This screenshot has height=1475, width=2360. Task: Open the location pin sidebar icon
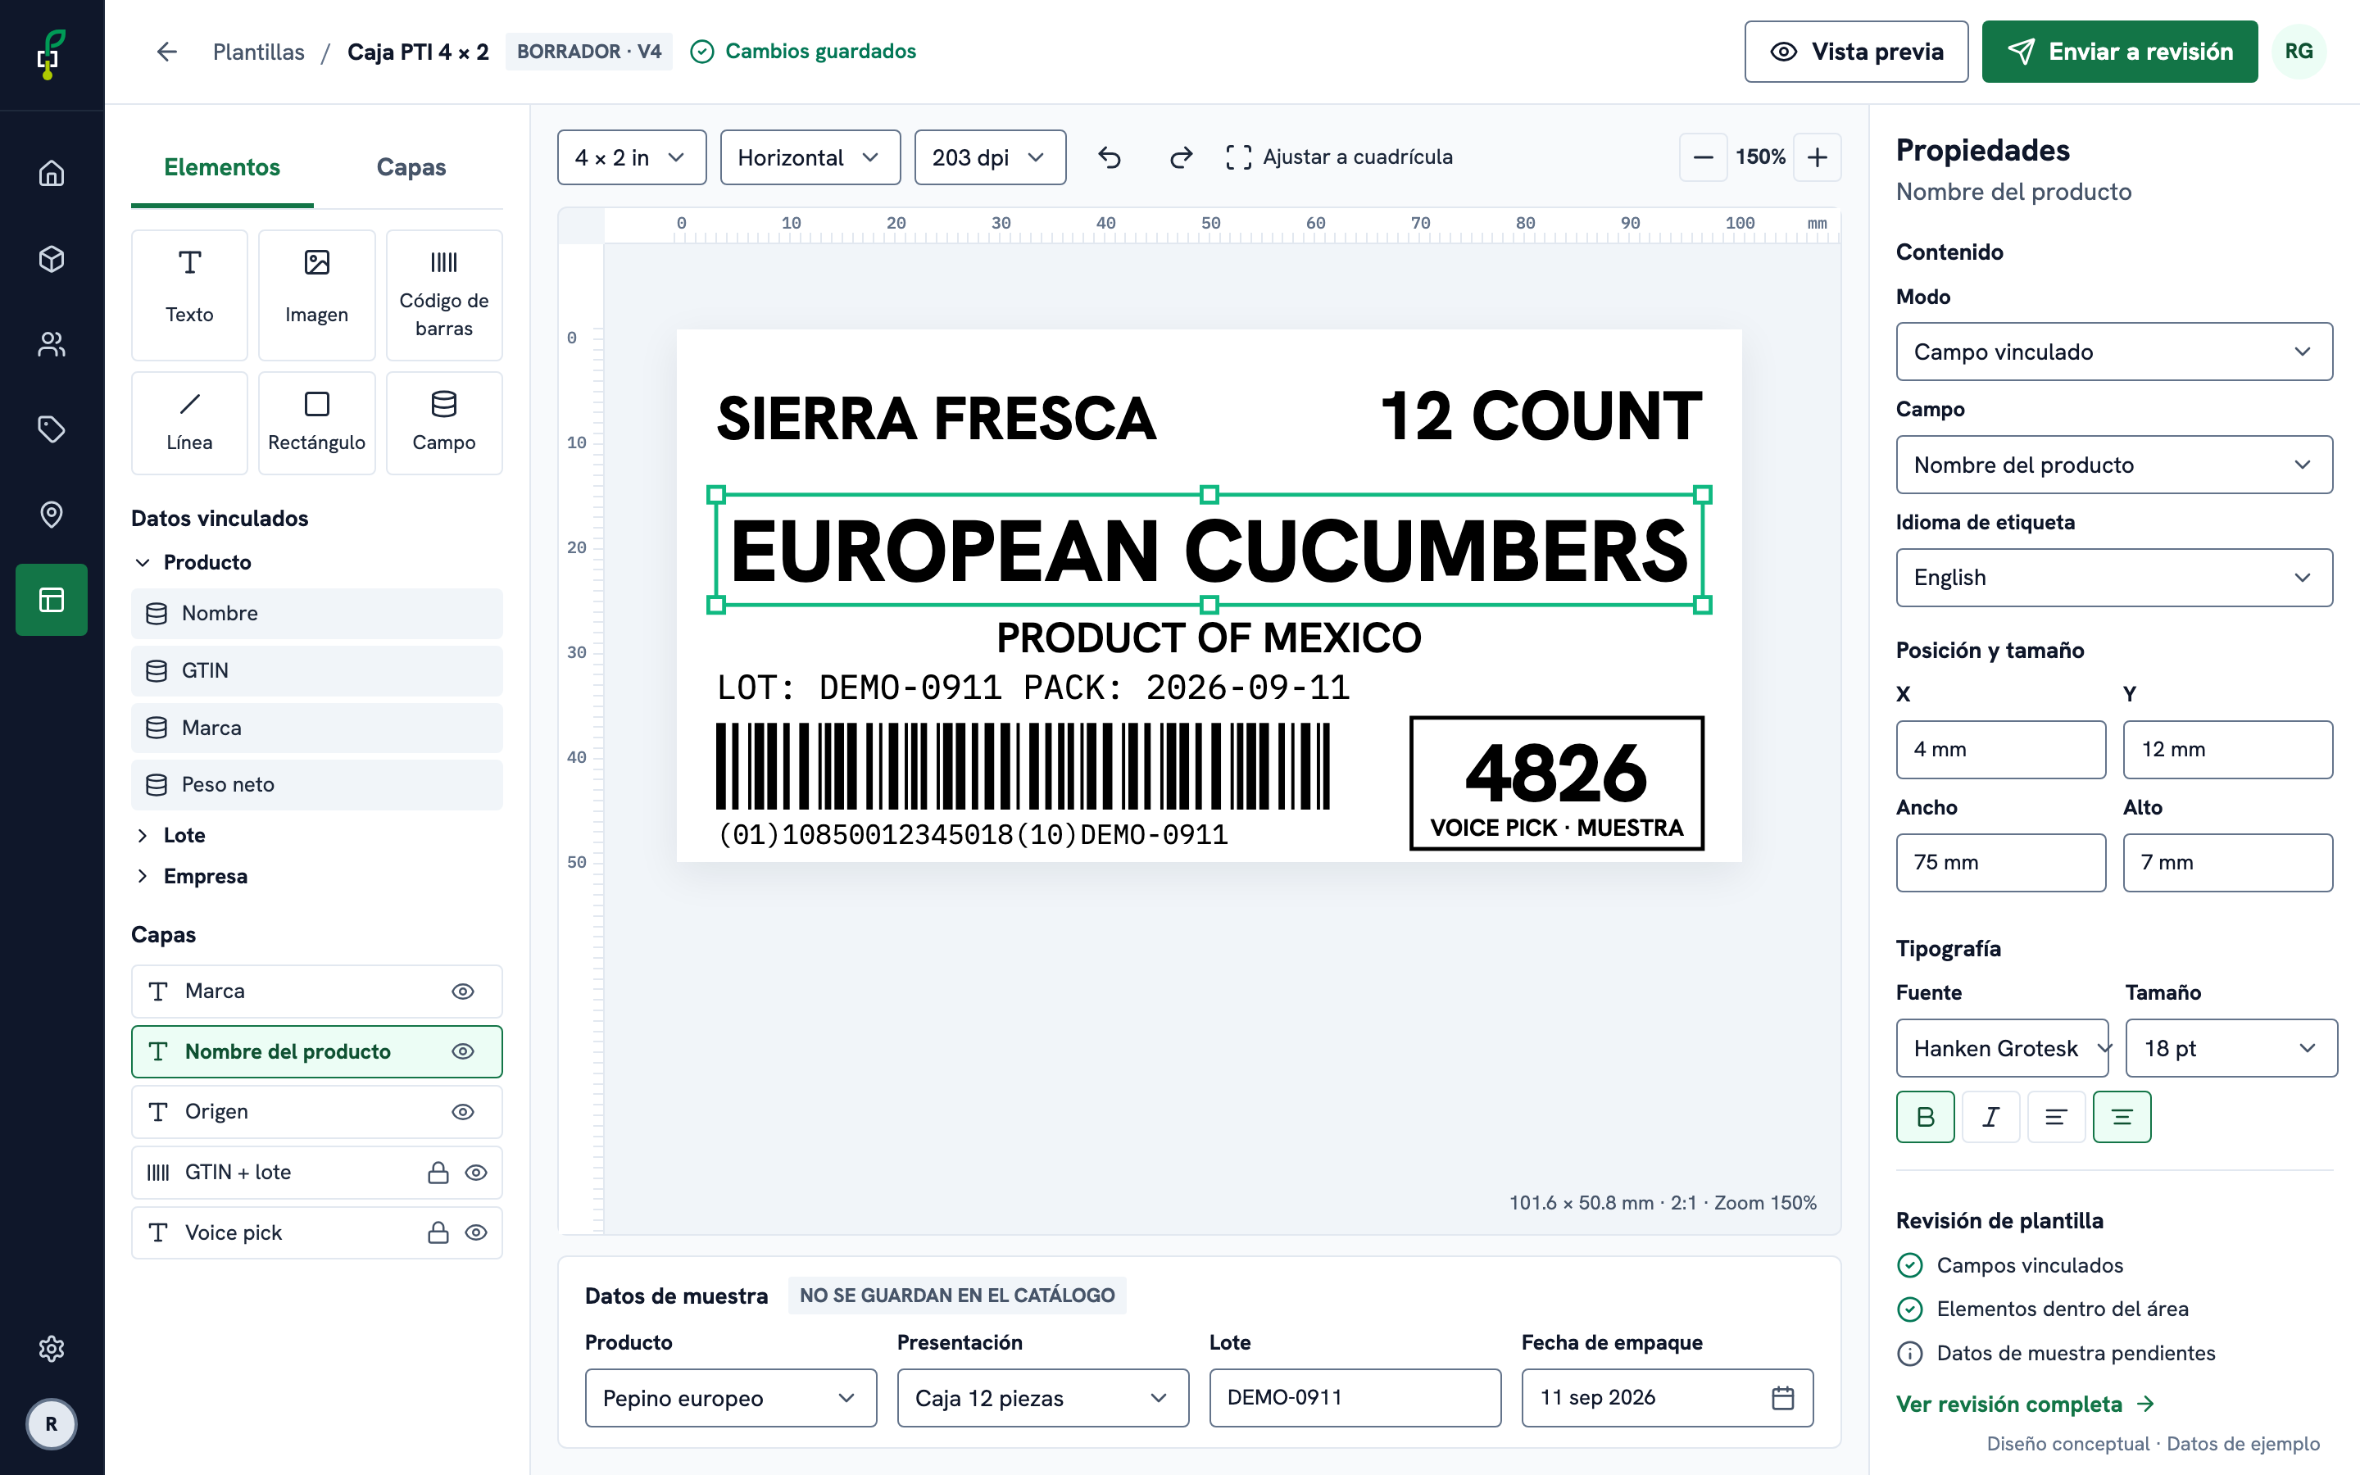[52, 514]
